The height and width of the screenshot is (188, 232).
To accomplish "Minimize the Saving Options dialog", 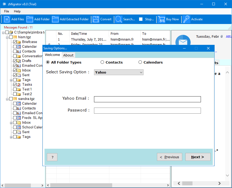I will [184, 48].
